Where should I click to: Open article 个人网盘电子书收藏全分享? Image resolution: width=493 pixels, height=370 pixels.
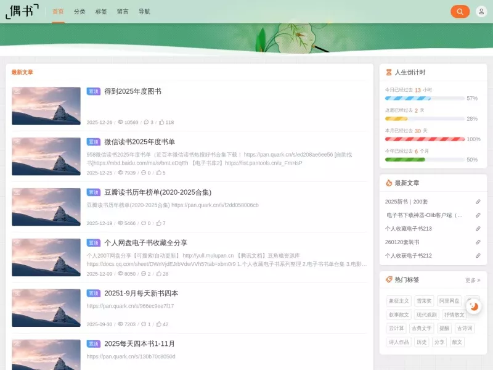145,243
